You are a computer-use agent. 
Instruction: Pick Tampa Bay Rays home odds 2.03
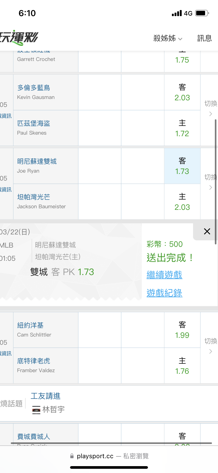tap(182, 202)
